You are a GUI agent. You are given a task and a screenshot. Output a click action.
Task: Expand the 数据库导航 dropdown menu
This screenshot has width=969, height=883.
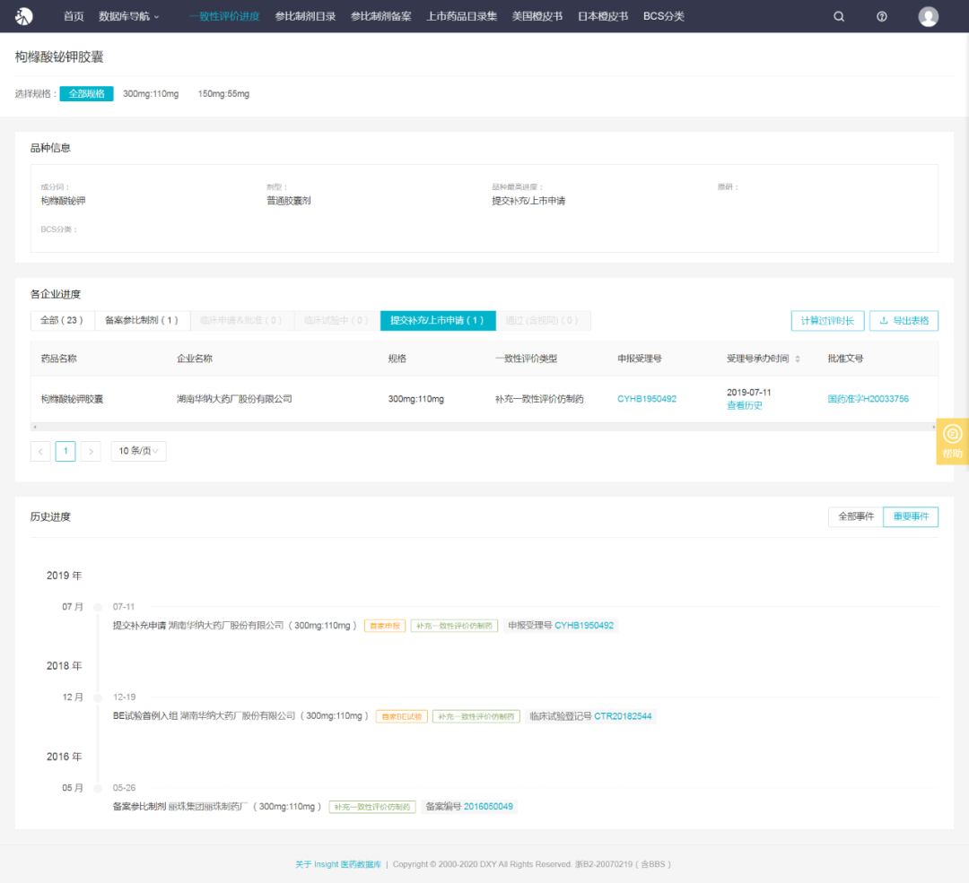129,17
